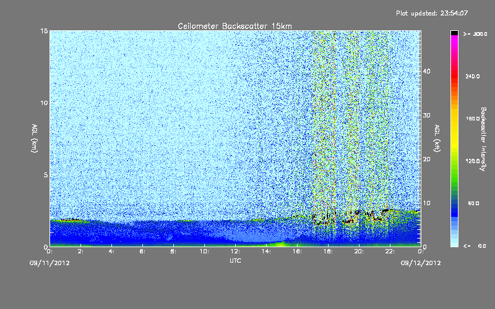Click the start date "09/11/2012"
The width and height of the screenshot is (495, 309).
point(49,263)
